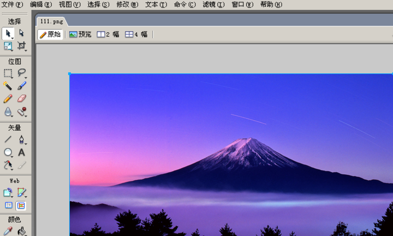Select the Hotspot tool

(8, 192)
